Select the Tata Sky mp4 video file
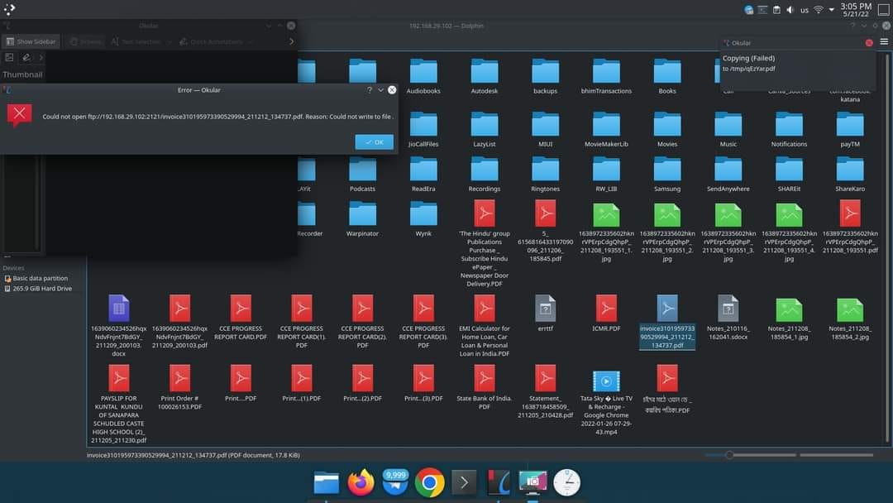 [x=606, y=401]
